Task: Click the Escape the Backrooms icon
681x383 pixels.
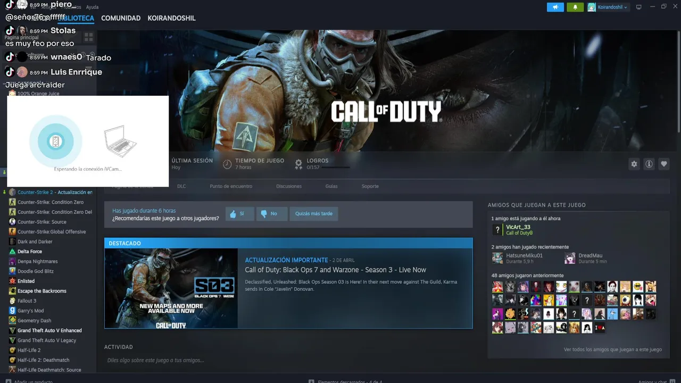Action: coord(12,291)
